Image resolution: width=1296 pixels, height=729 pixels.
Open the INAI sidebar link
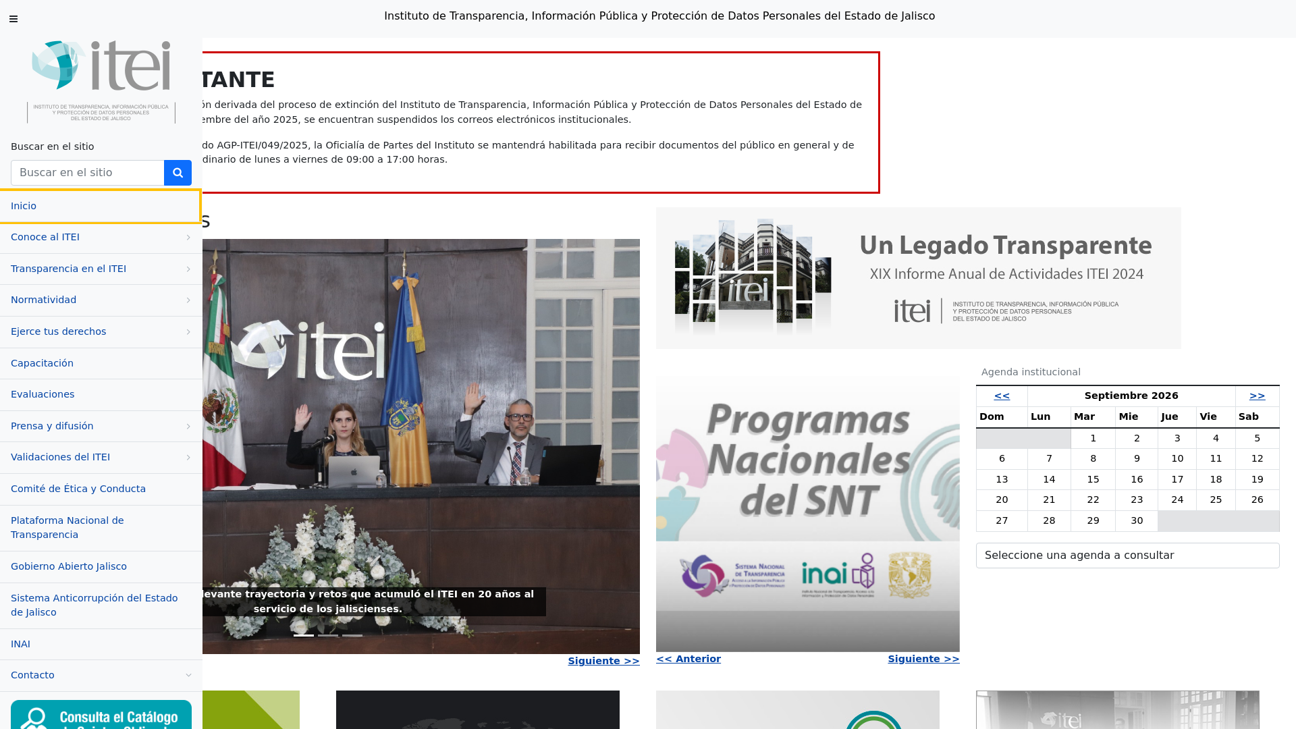coord(101,644)
